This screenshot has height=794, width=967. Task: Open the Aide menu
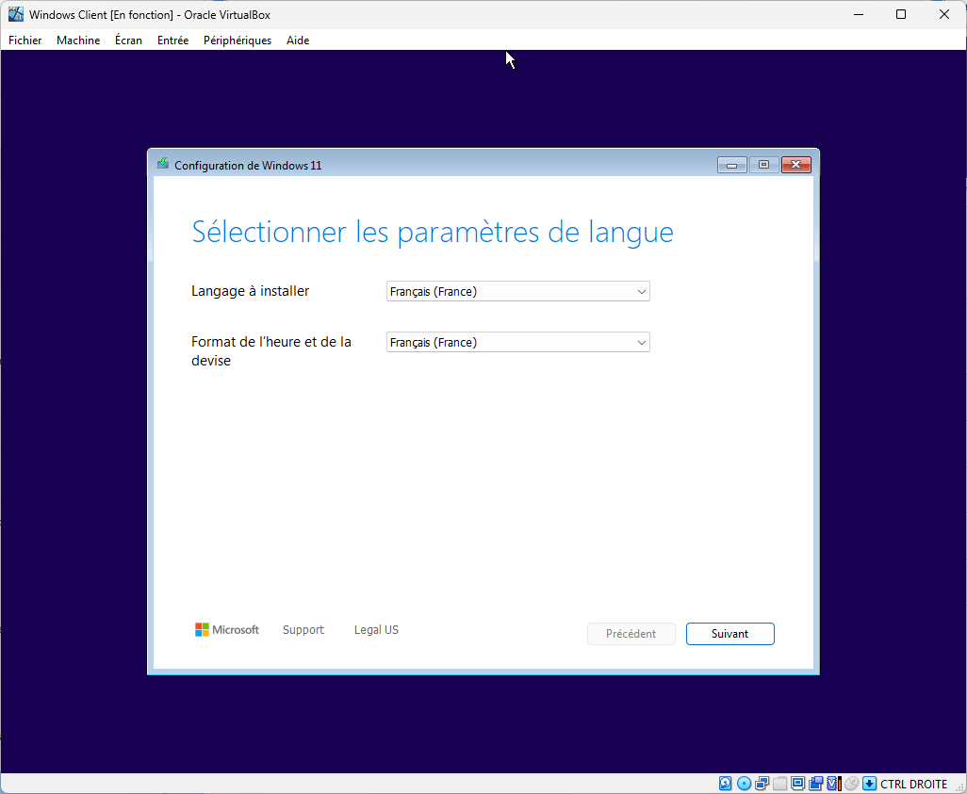pyautogui.click(x=298, y=41)
